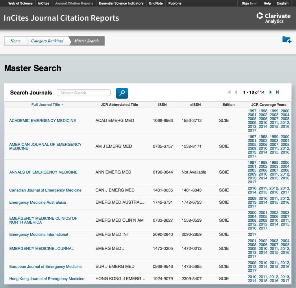Click the eISSN column header
The width and height of the screenshot is (296, 288).
[195, 105]
